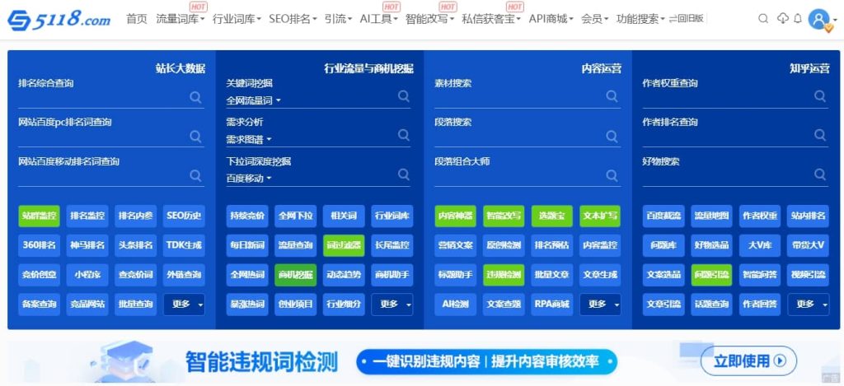This screenshot has width=844, height=386.
Task: Open the 行业细分 tool
Action: (x=344, y=305)
